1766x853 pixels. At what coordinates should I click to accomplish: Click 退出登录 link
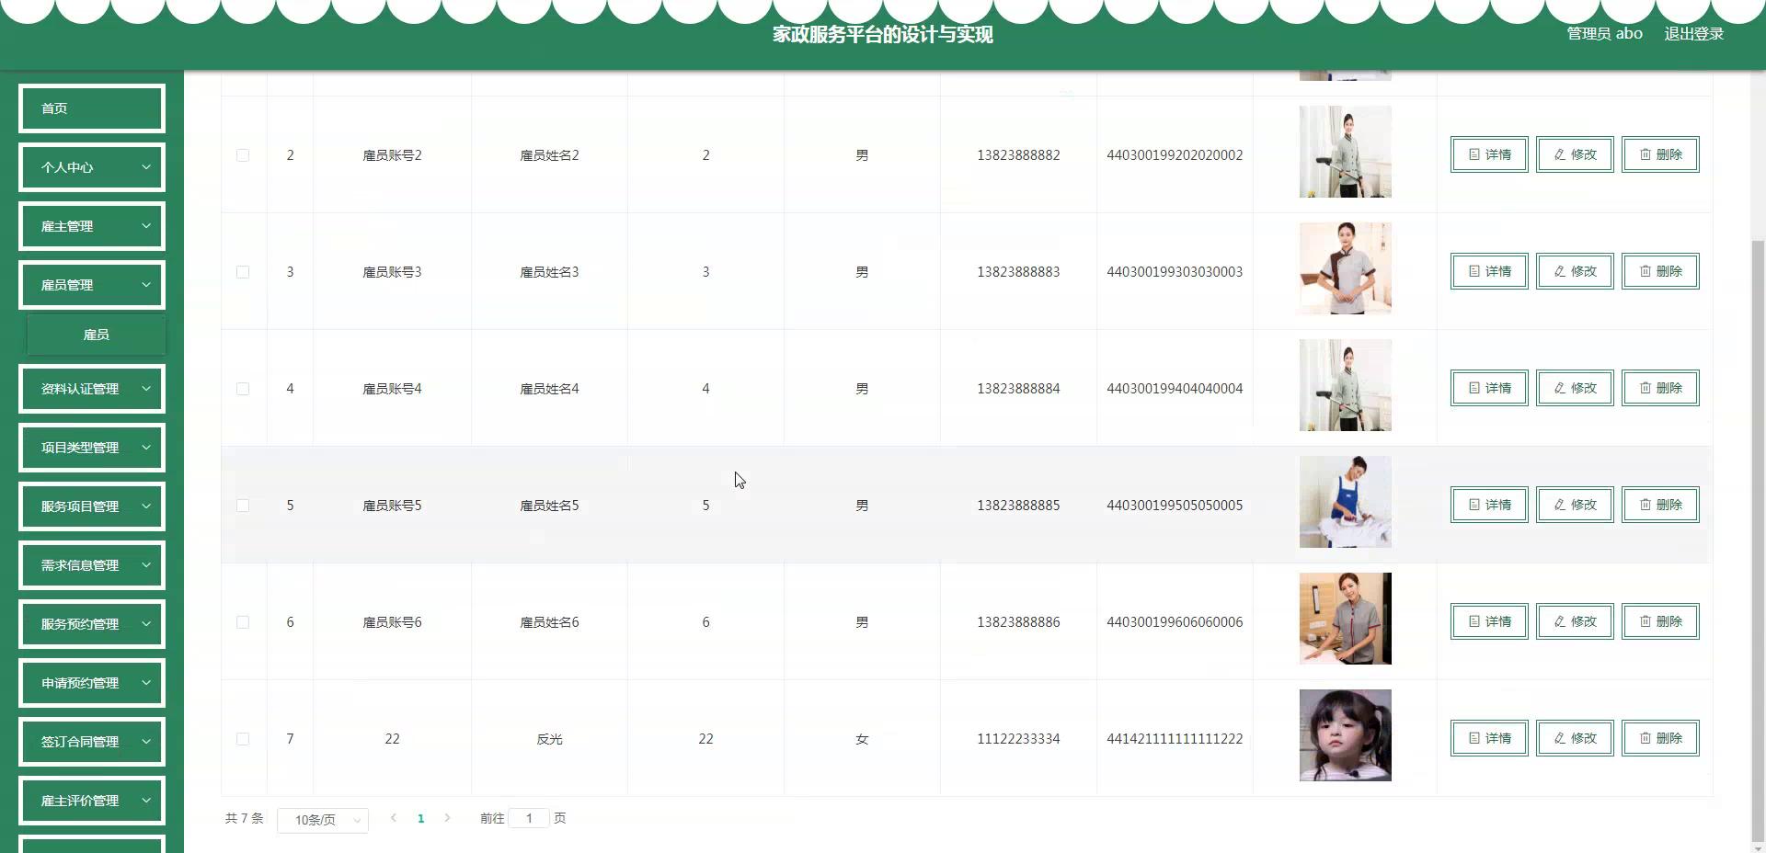pyautogui.click(x=1693, y=34)
